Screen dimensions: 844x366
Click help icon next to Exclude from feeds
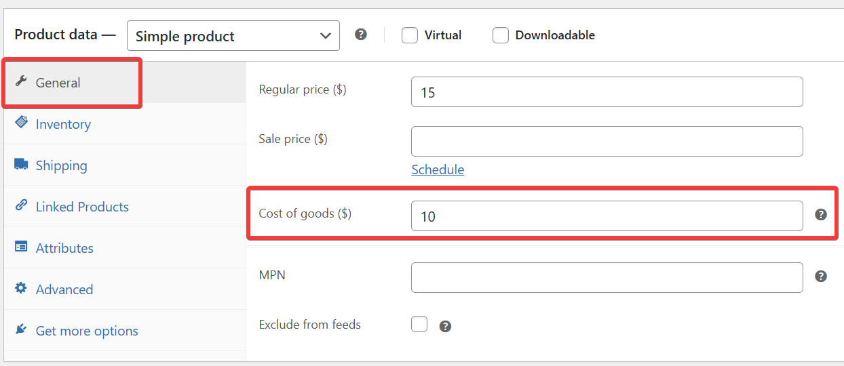click(445, 326)
